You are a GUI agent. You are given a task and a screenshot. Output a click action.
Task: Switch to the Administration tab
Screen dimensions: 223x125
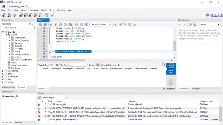tap(9, 87)
